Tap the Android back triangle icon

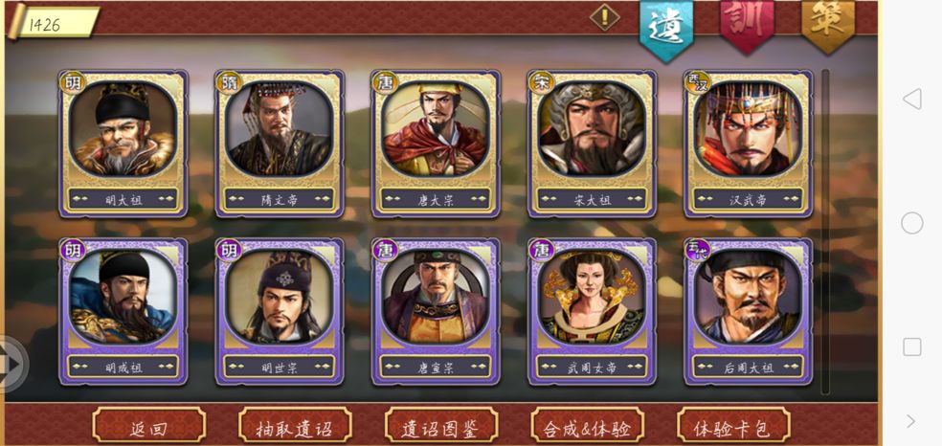[x=911, y=99]
